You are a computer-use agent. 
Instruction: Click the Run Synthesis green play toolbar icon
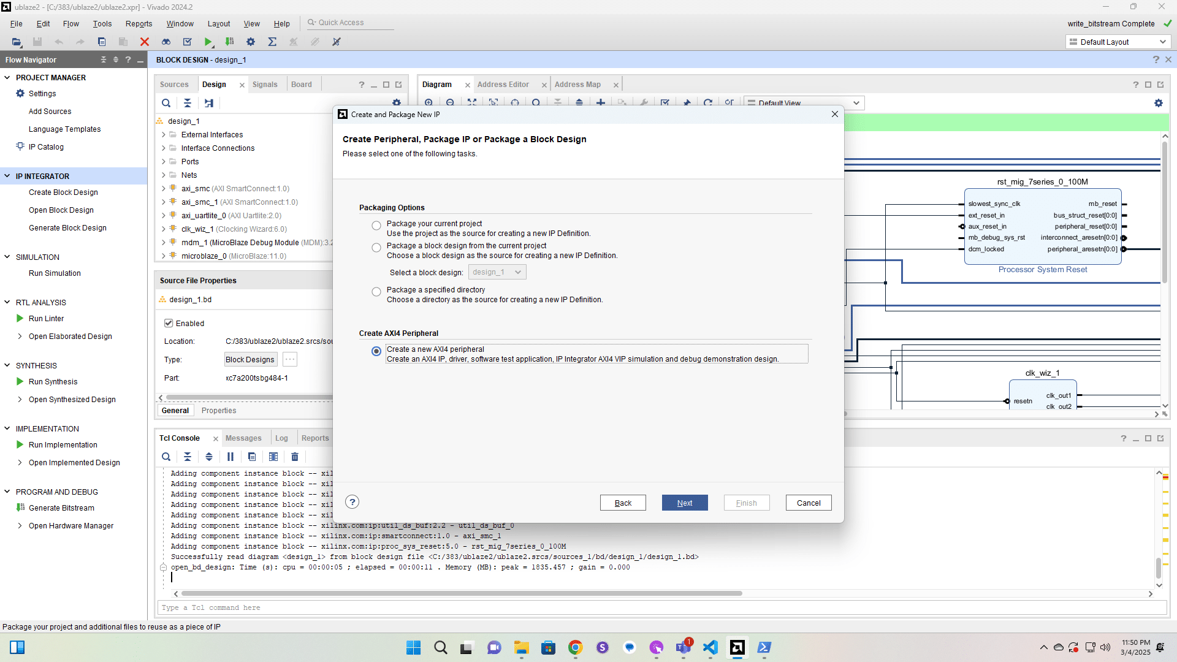tap(208, 42)
